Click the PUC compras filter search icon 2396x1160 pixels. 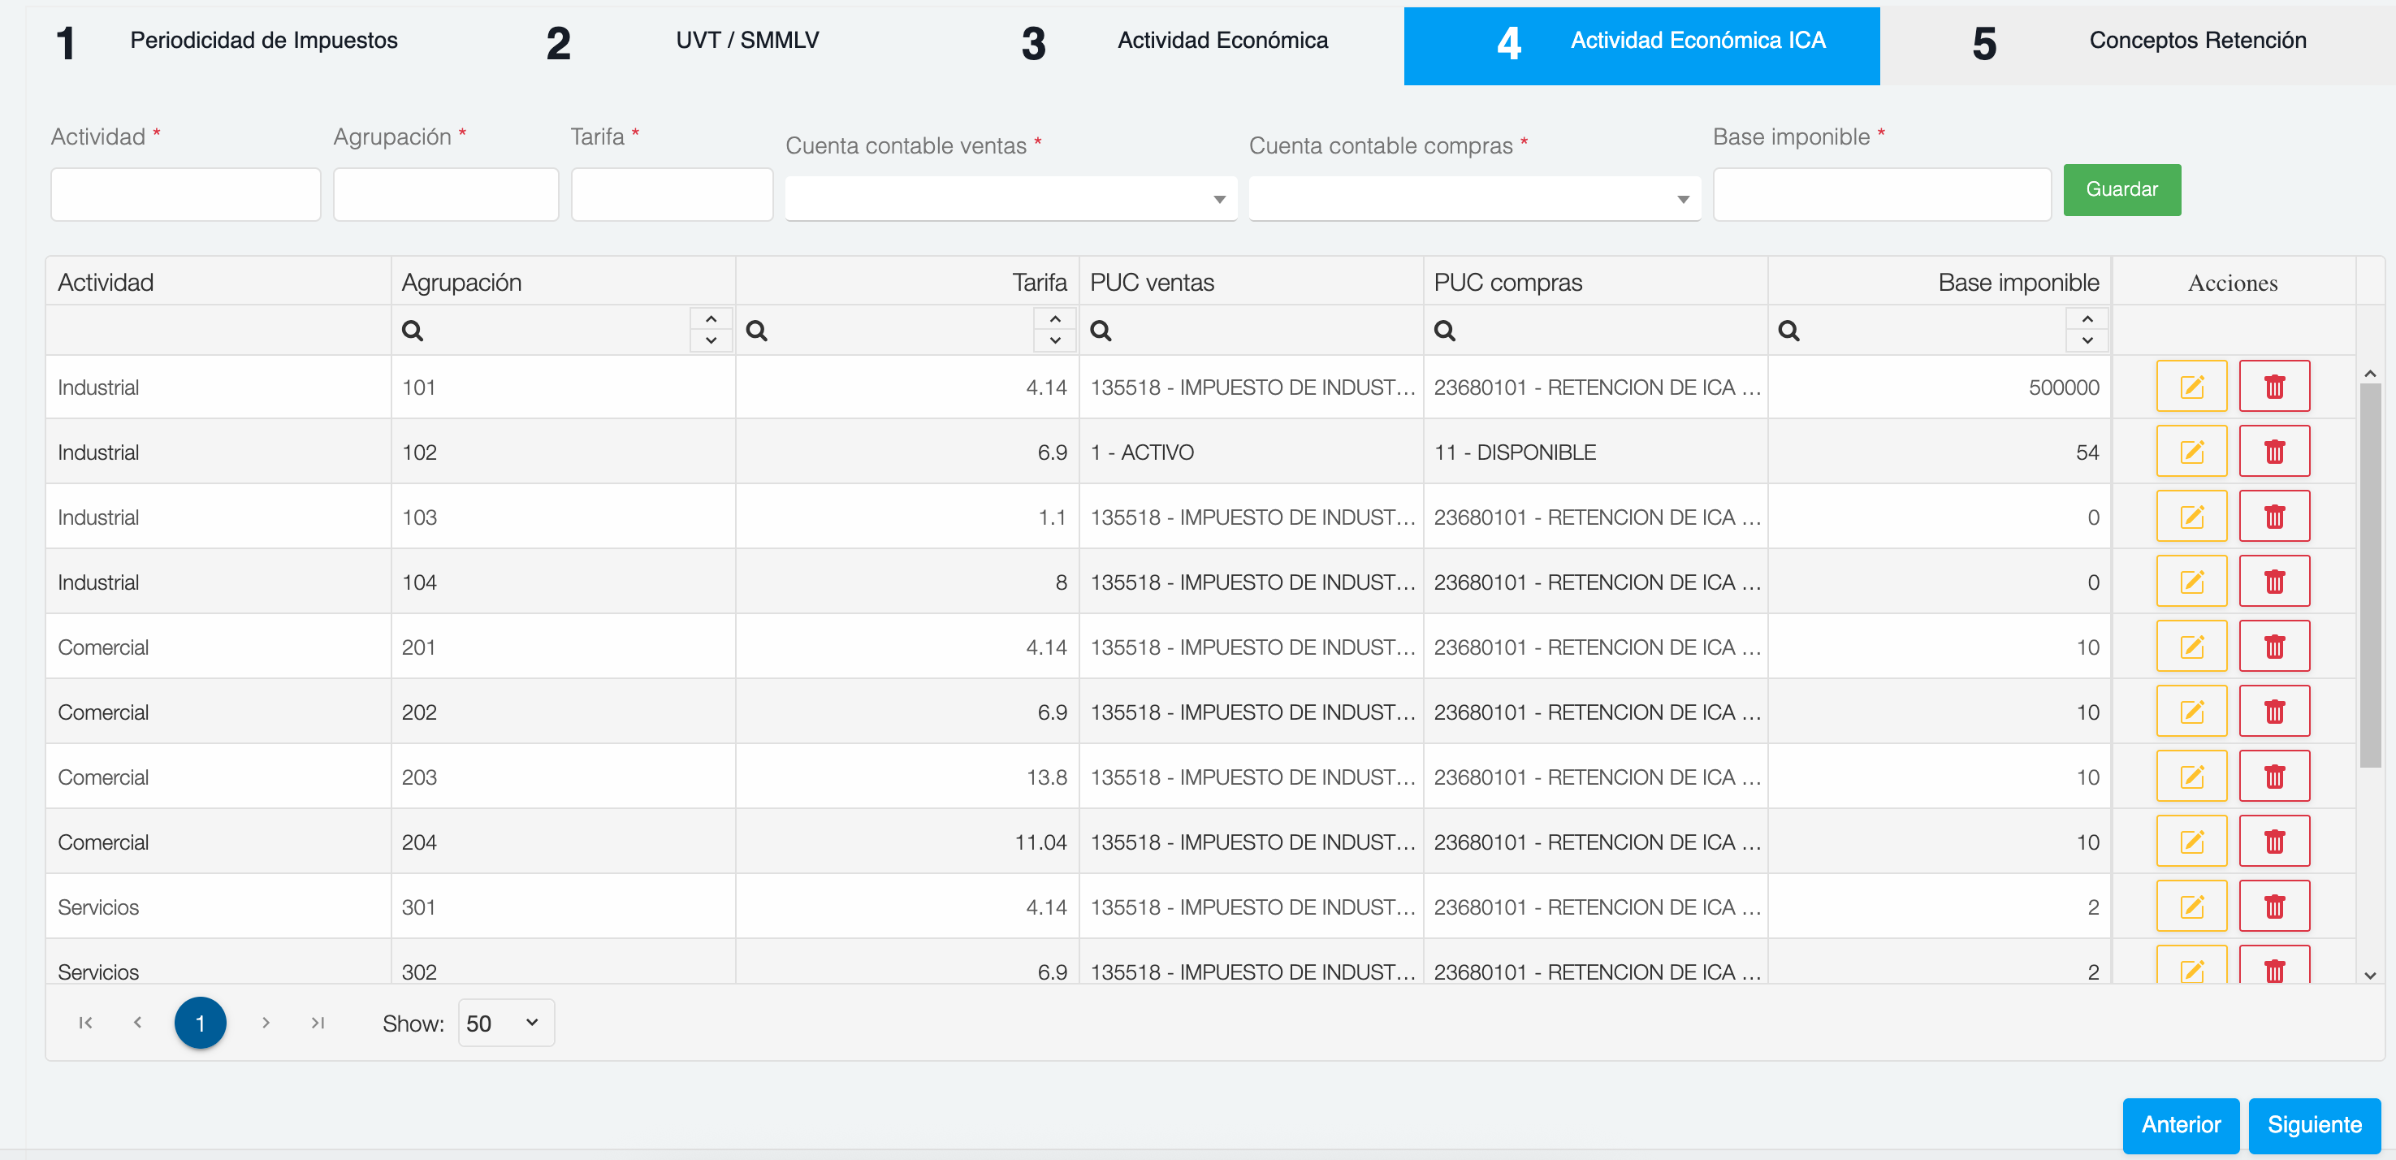[1444, 331]
